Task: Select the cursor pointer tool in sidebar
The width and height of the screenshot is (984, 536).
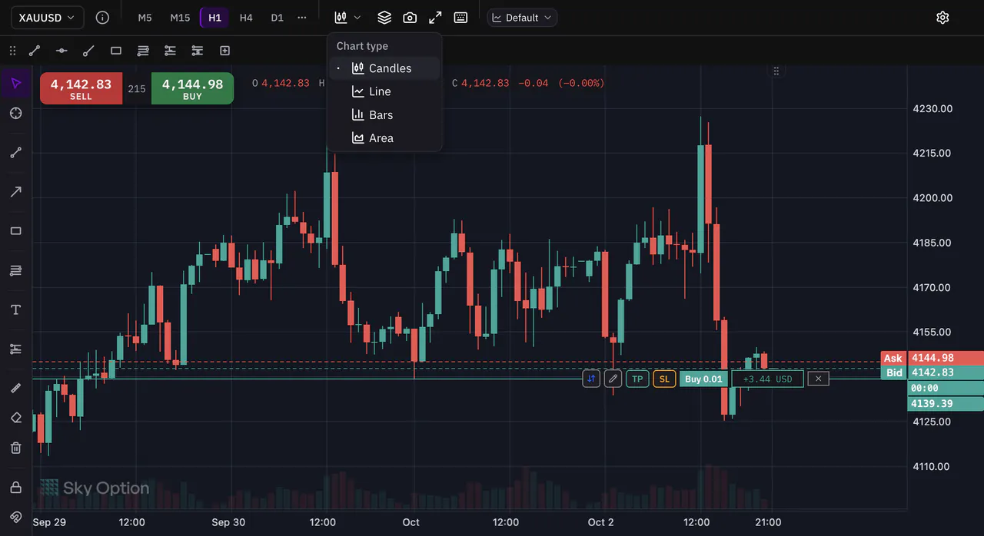Action: point(15,83)
